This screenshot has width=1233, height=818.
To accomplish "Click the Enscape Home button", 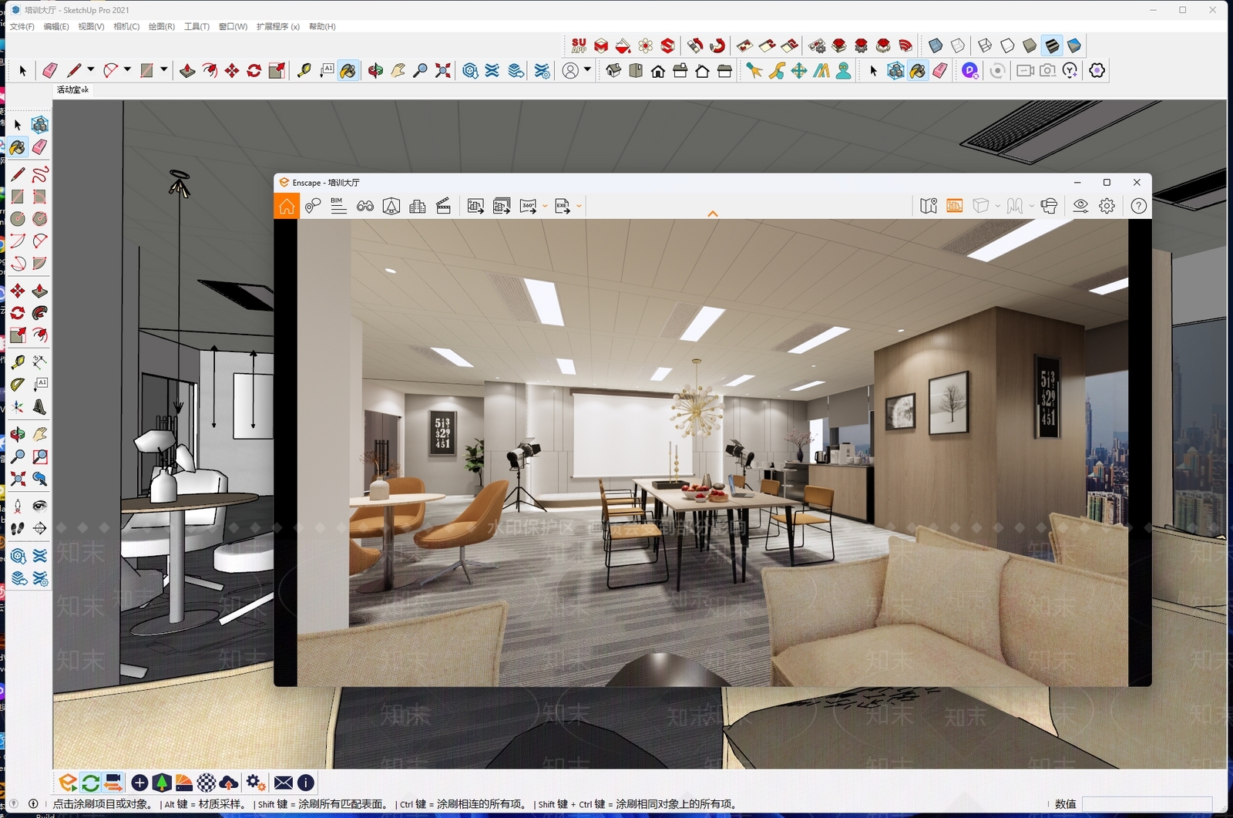I will click(287, 206).
